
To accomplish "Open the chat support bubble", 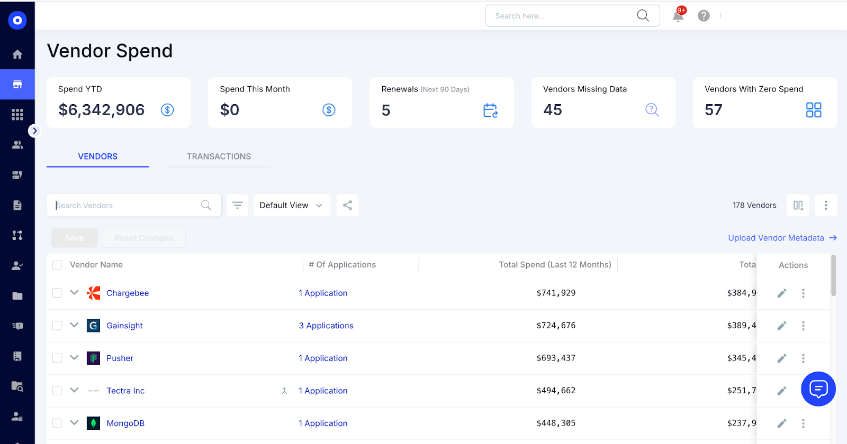I will [818, 389].
